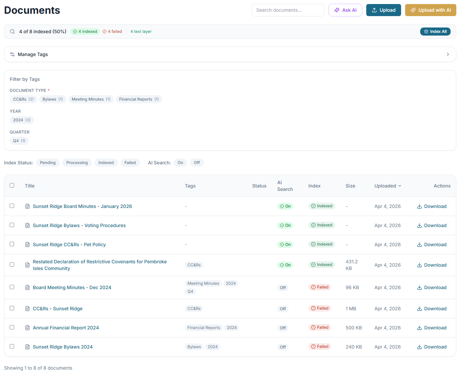Select the Failed index status filter
Image resolution: width=458 pixels, height=373 pixels.
tap(130, 162)
